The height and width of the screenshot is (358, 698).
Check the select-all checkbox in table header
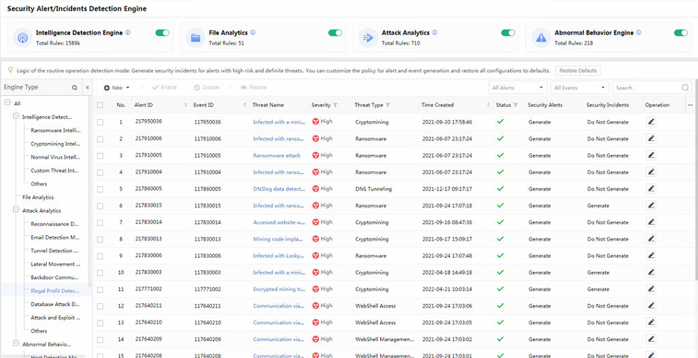click(x=100, y=105)
